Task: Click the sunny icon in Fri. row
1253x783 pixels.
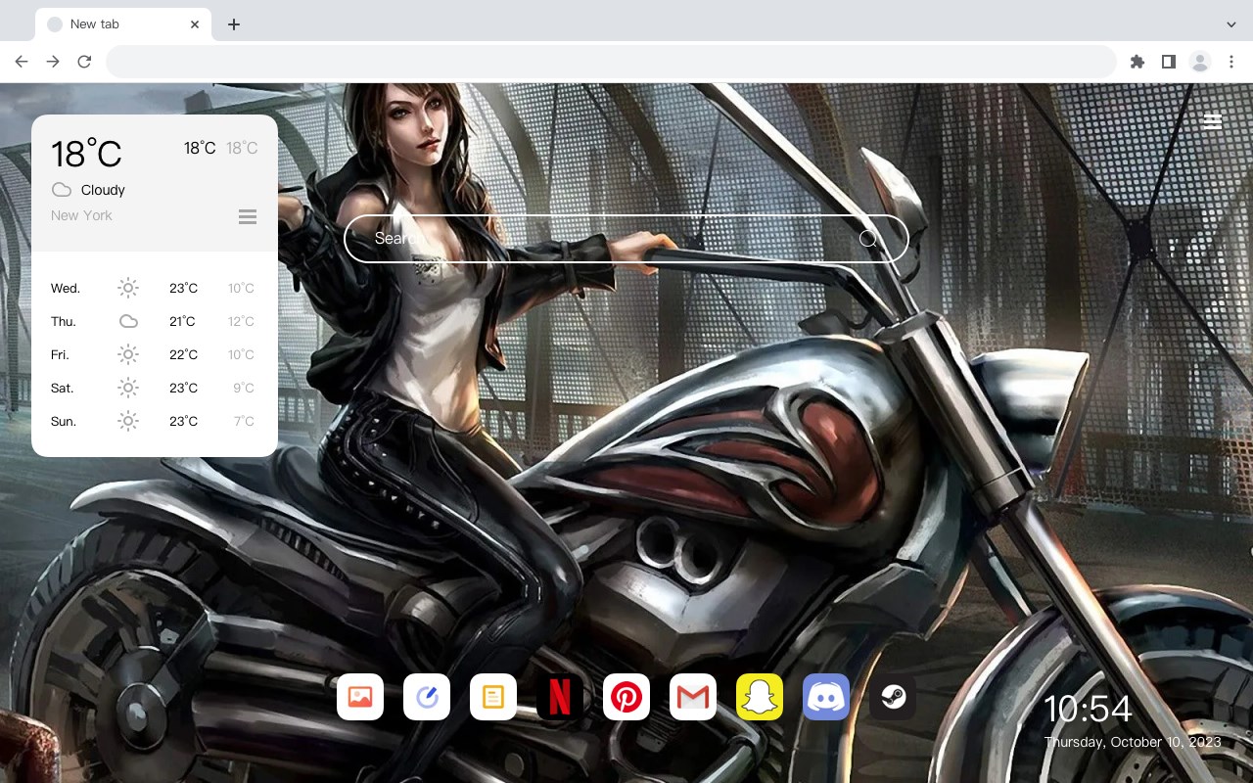Action: pos(128,354)
